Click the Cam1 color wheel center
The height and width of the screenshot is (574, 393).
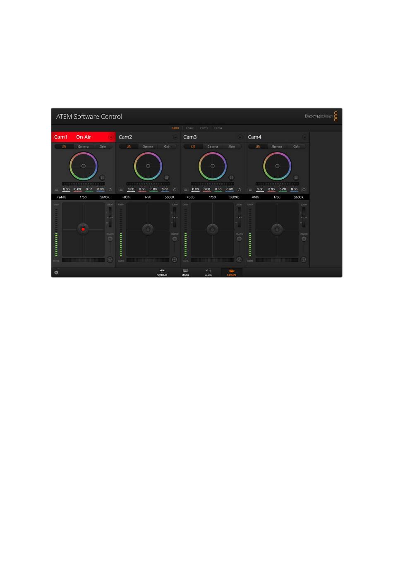click(x=83, y=166)
